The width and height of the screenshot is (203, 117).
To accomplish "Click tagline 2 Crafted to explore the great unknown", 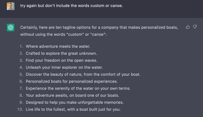I will [61, 53].
